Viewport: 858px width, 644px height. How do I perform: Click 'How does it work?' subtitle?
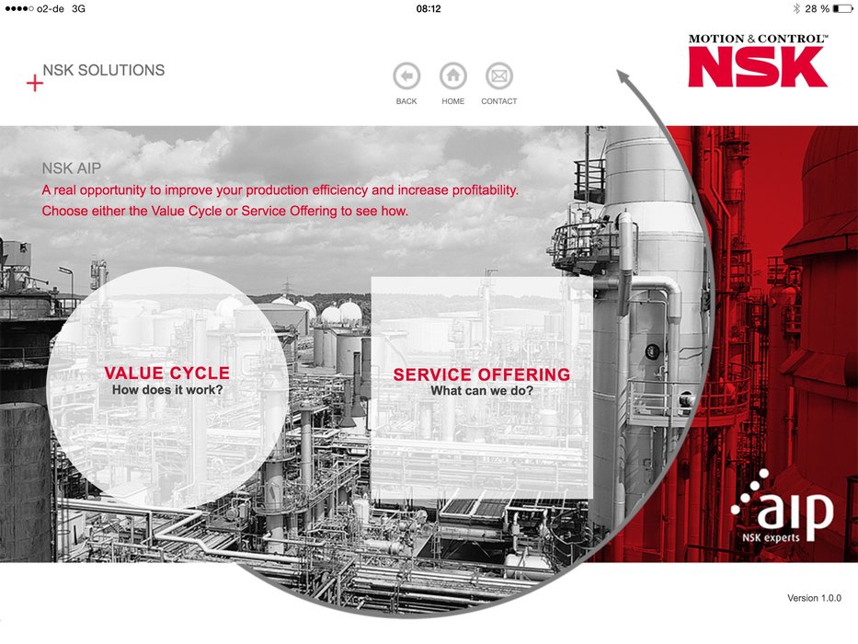tap(167, 390)
